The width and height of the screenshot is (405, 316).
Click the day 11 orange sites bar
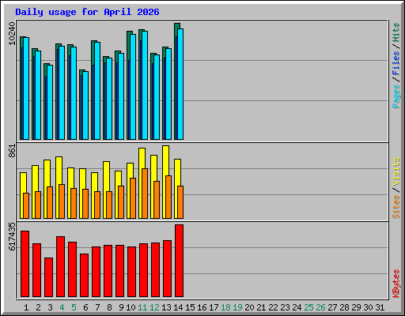(x=145, y=194)
